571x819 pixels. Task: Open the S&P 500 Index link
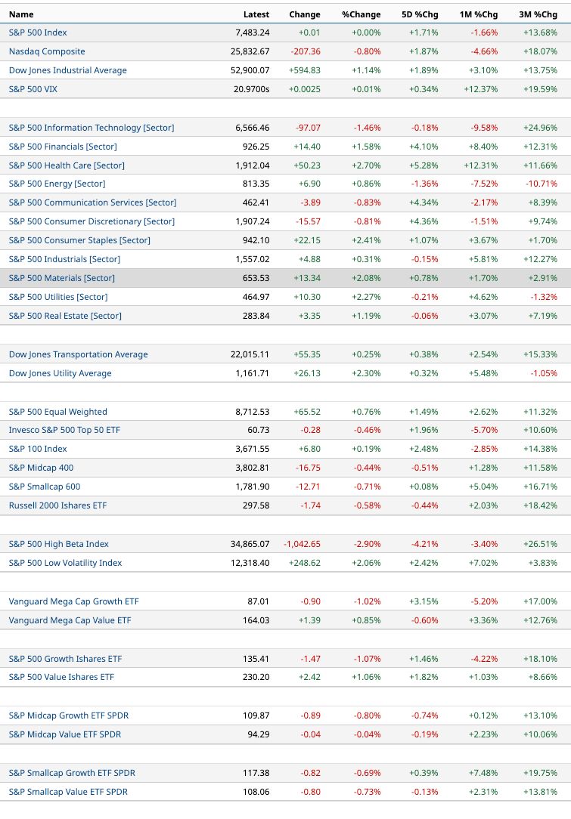point(38,32)
